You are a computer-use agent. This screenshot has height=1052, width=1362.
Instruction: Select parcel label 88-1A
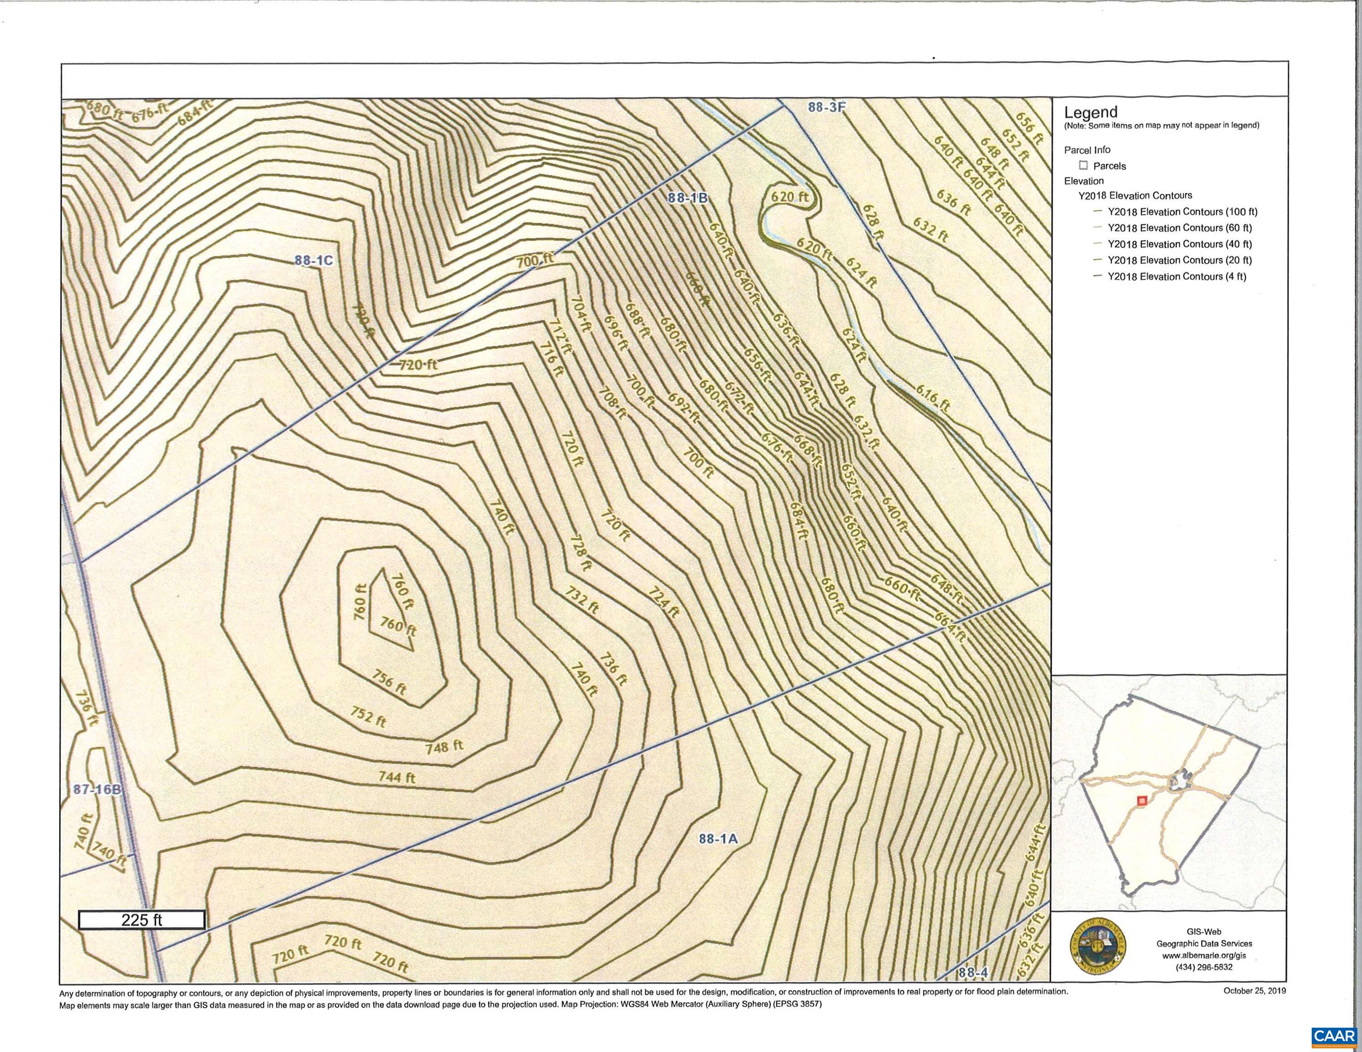(x=718, y=839)
